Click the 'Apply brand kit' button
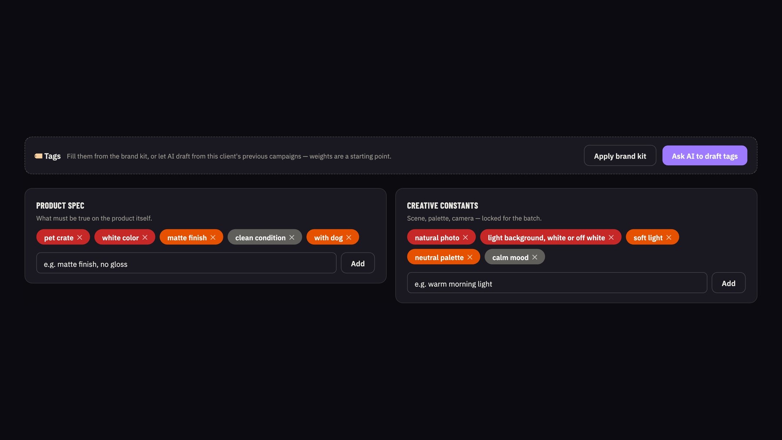The width and height of the screenshot is (782, 440). [x=620, y=155]
